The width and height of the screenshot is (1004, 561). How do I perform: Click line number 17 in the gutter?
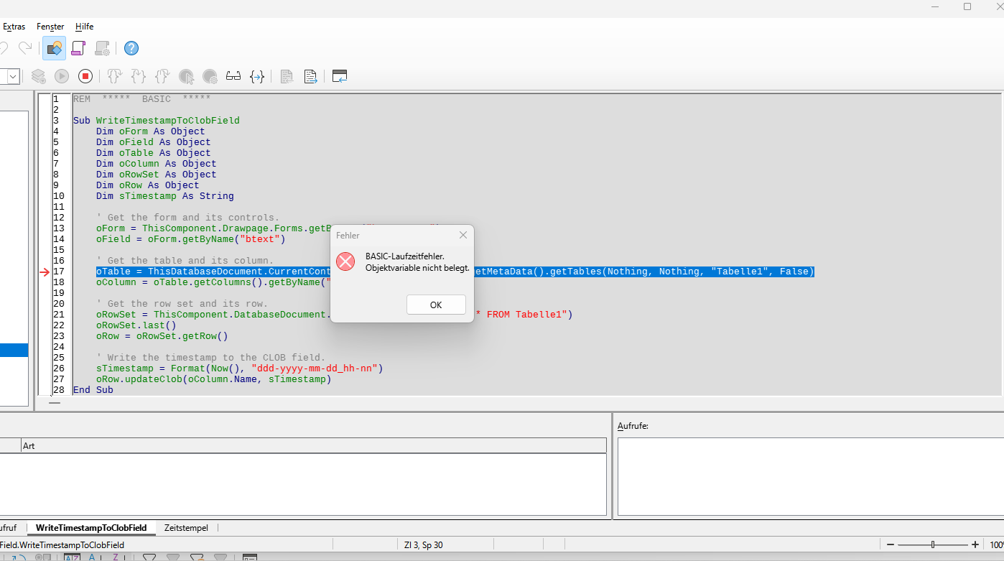[x=59, y=272]
